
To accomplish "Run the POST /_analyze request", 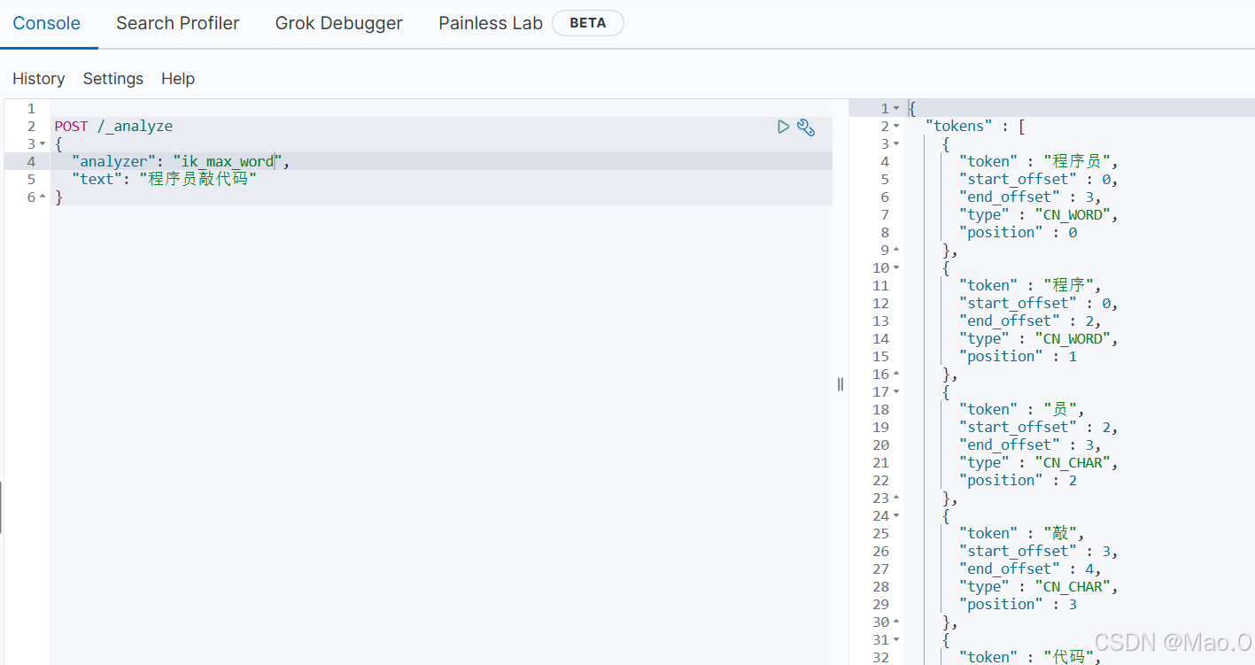I will [783, 127].
